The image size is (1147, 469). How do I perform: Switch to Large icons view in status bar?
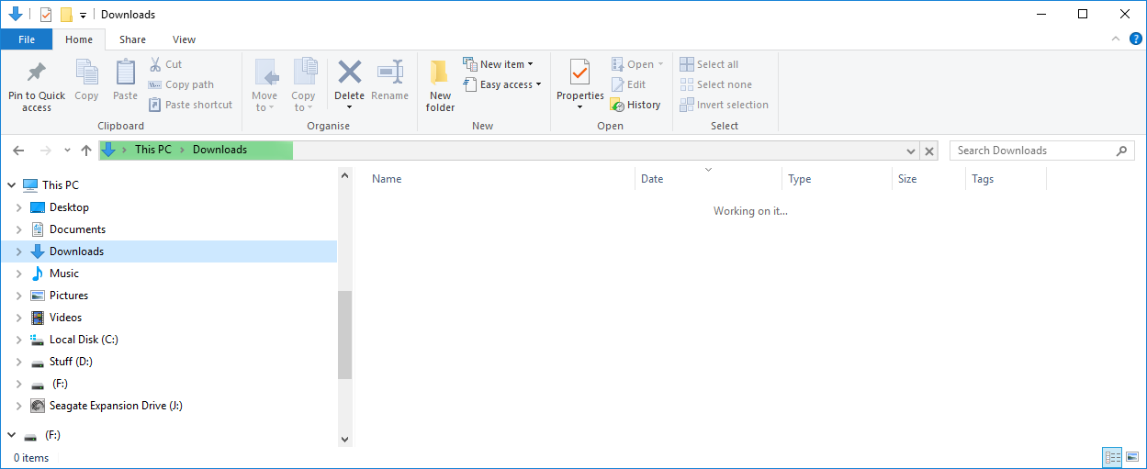[x=1132, y=457]
